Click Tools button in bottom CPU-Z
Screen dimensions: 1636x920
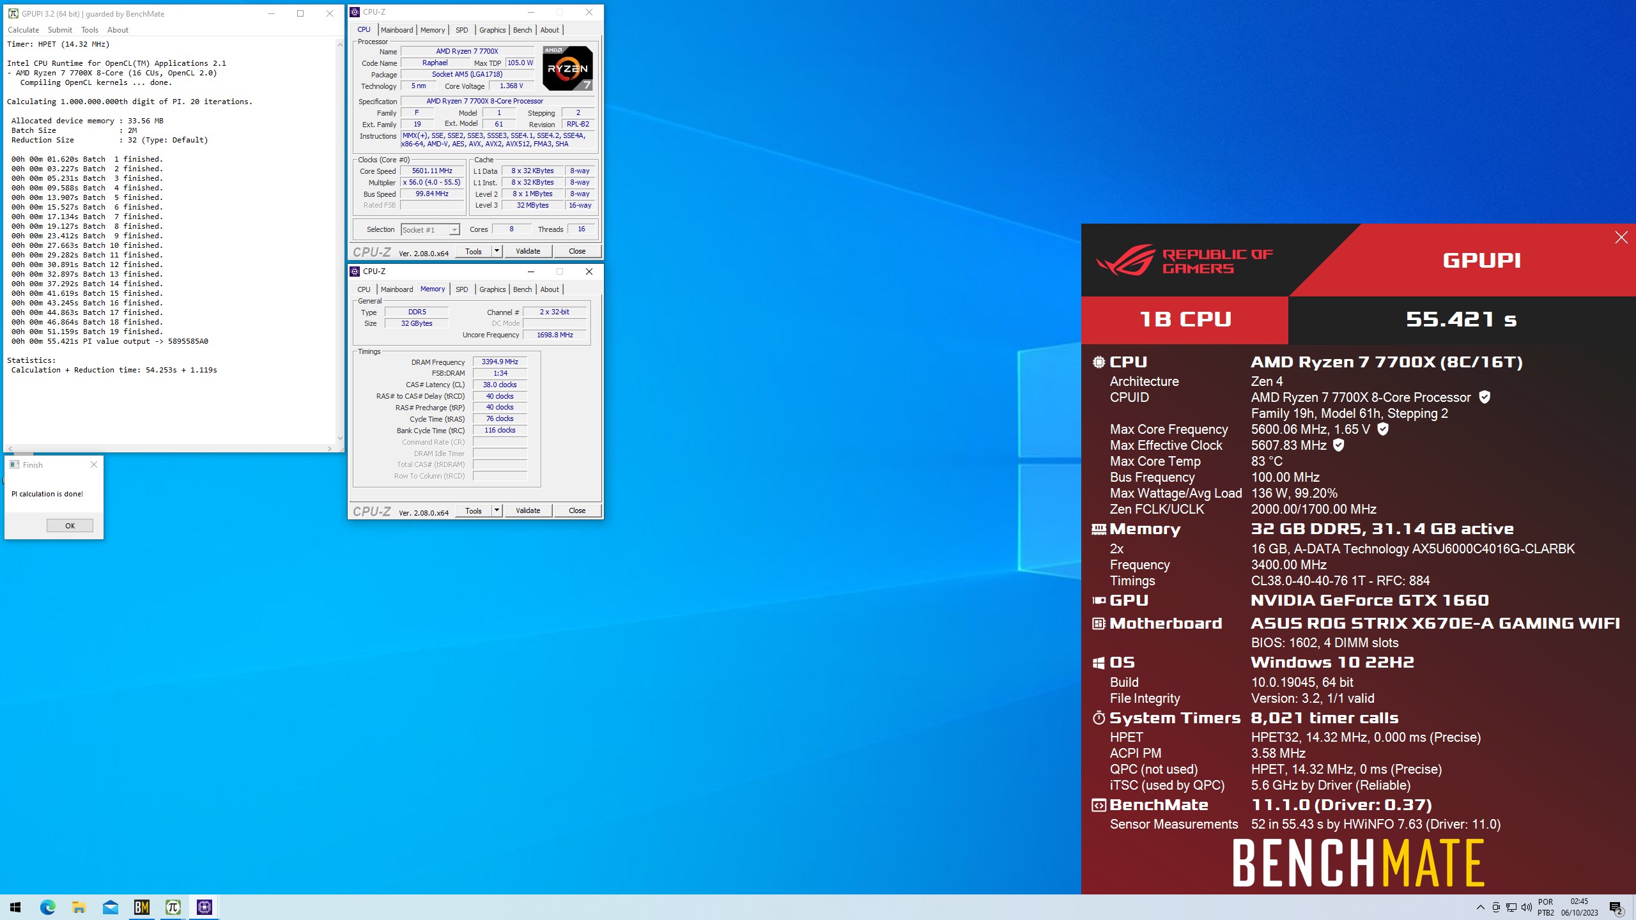click(x=474, y=510)
